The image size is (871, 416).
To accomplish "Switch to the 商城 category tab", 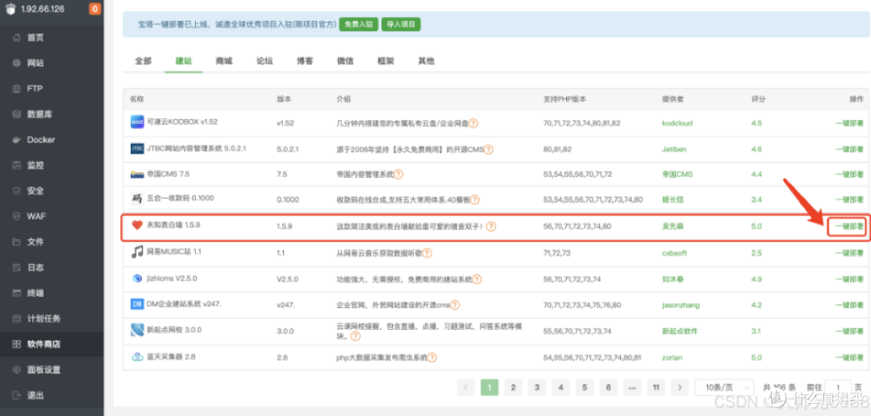I will point(224,61).
